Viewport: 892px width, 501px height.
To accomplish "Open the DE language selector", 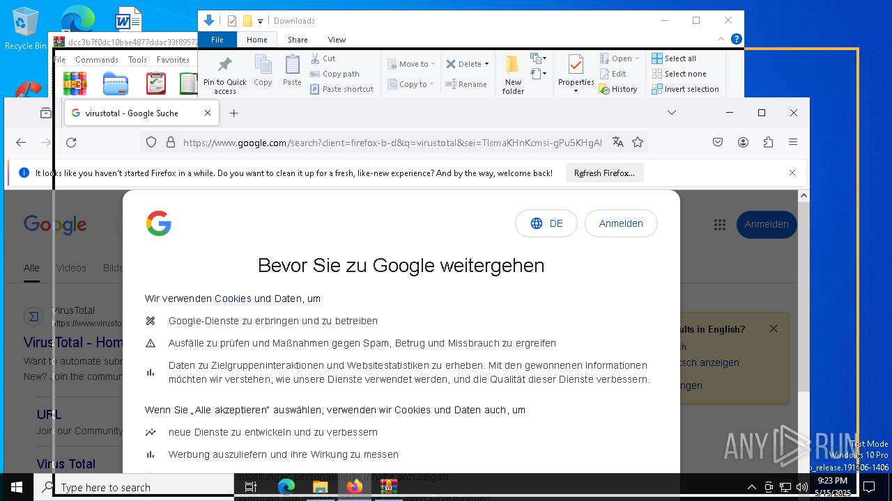I will click(x=546, y=223).
